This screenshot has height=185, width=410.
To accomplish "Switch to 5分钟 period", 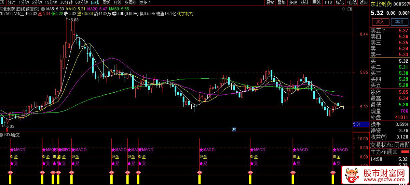I will (37, 2).
